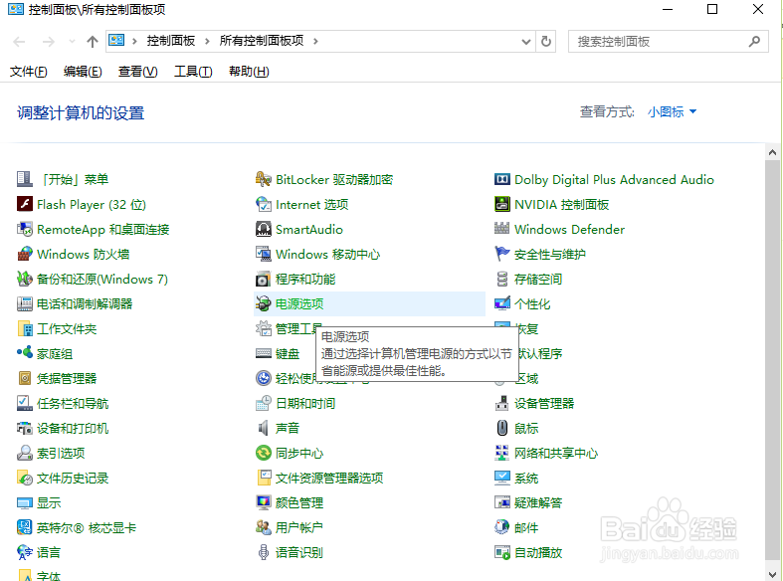Open the 备份和还原(Windows 7) link
The image size is (783, 581).
click(102, 279)
